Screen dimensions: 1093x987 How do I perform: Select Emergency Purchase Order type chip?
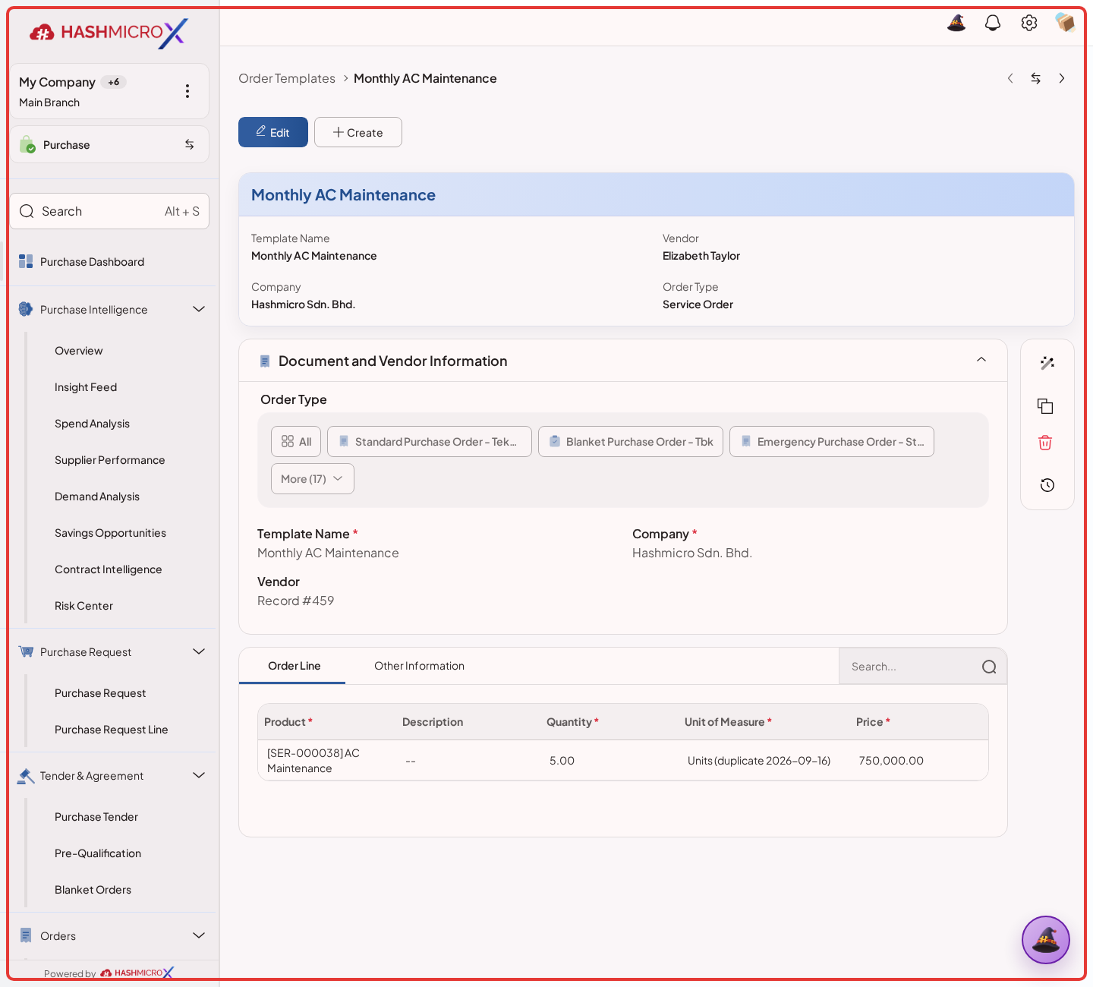coord(832,442)
